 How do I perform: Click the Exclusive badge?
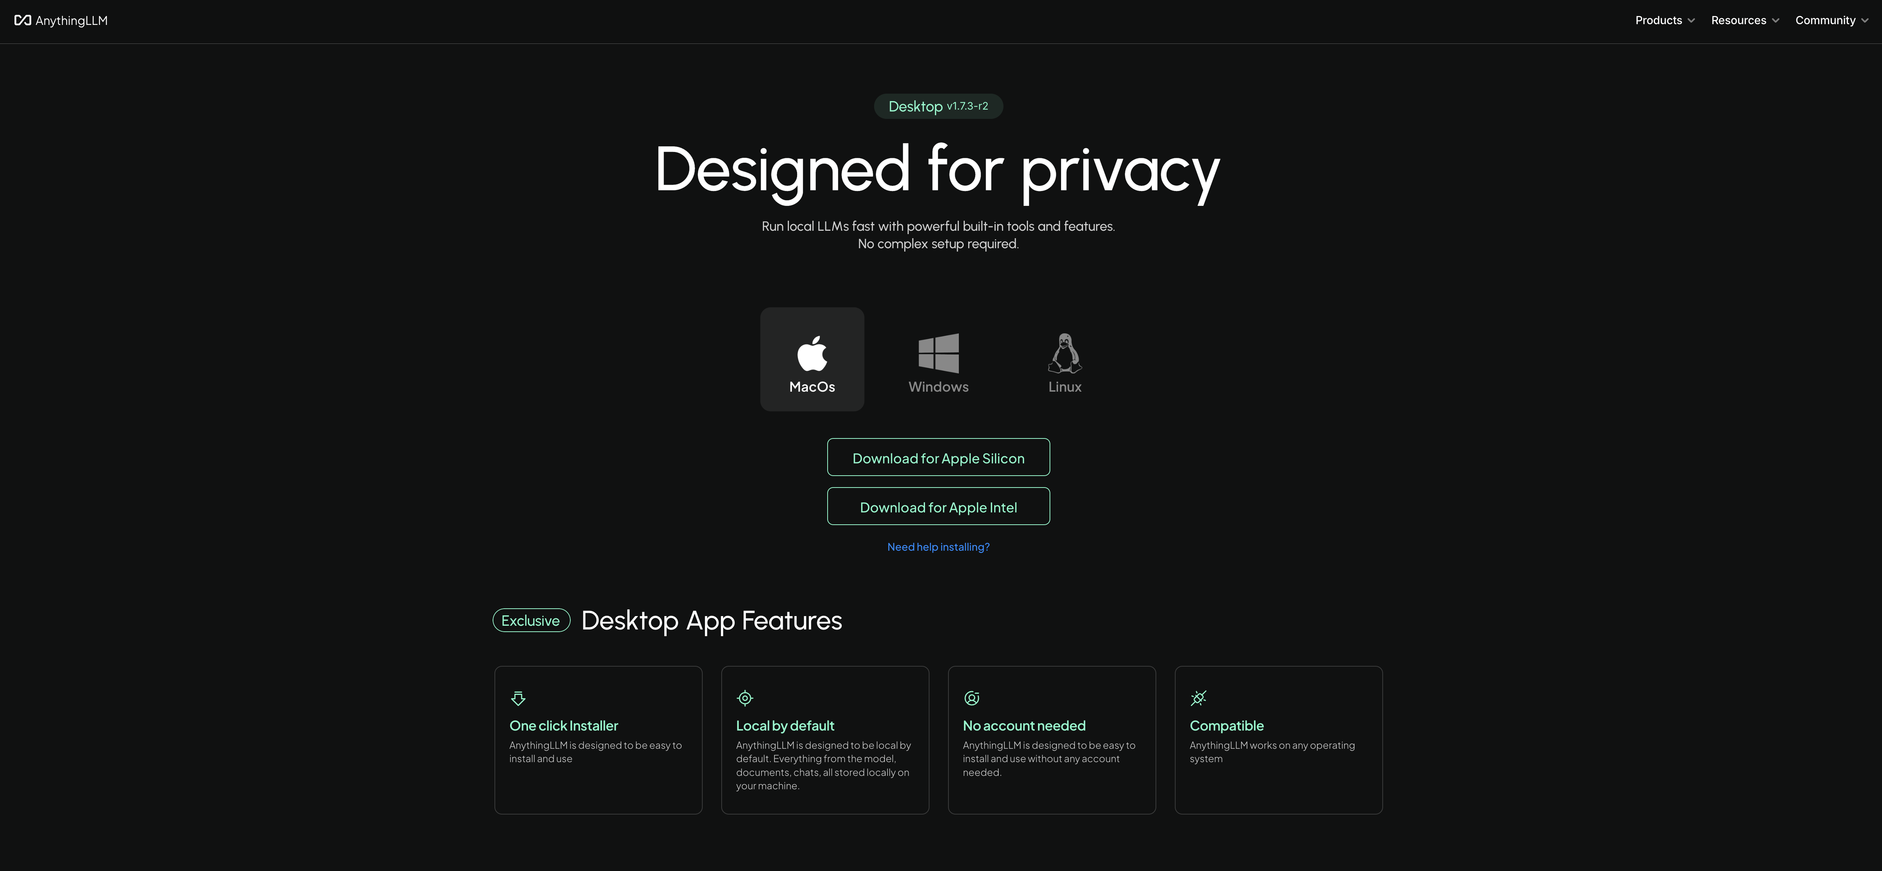531,621
